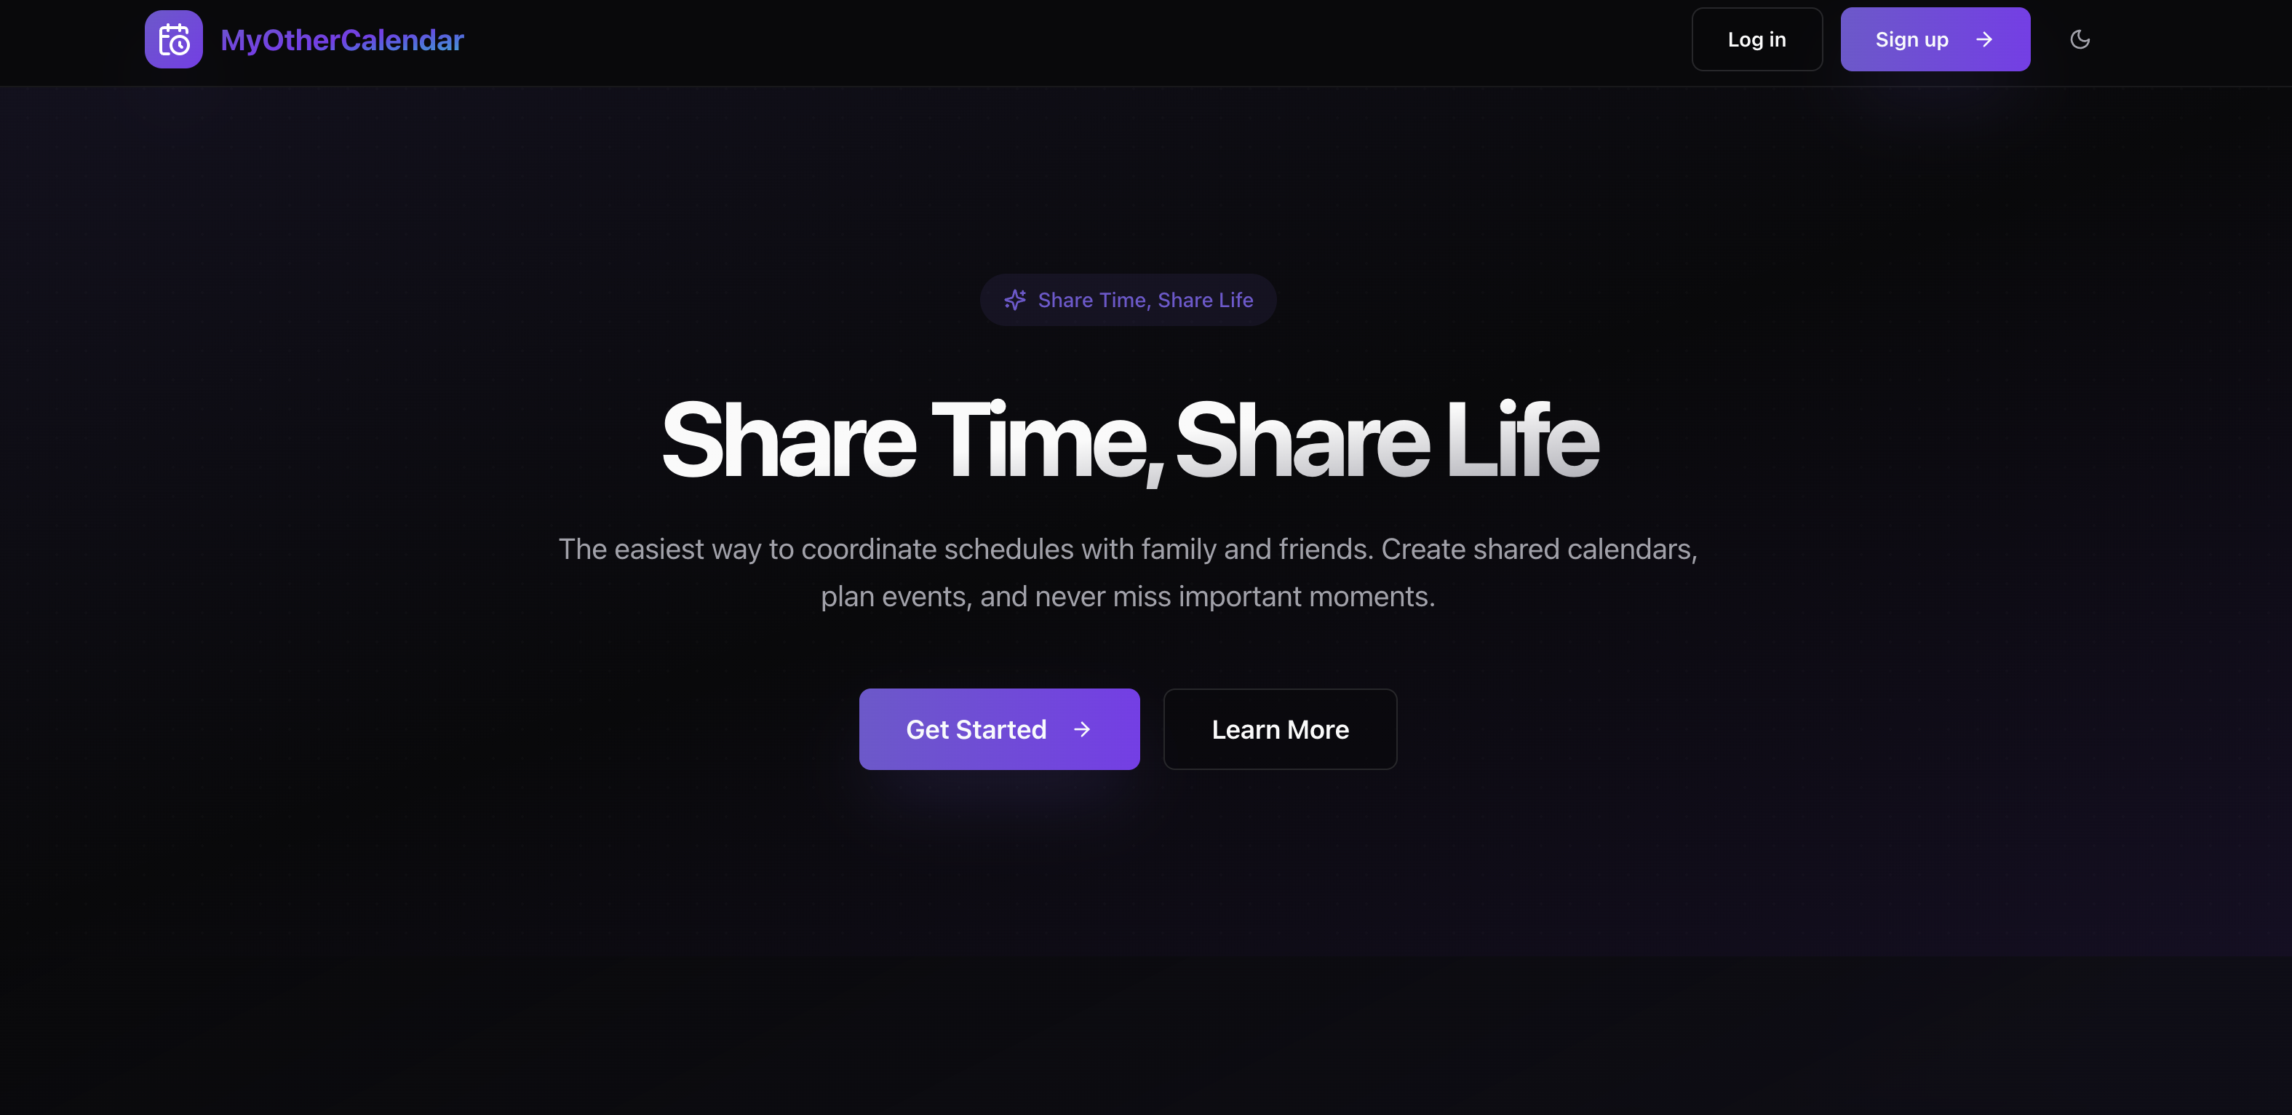Click the Learn More text label

(x=1279, y=730)
